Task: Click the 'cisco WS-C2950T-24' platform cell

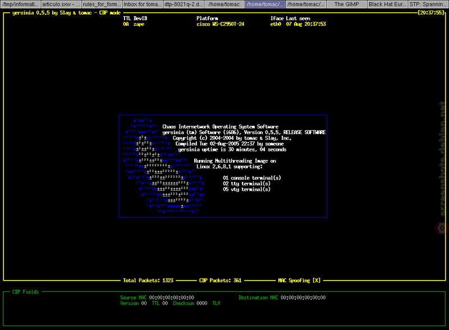Action: [x=220, y=24]
